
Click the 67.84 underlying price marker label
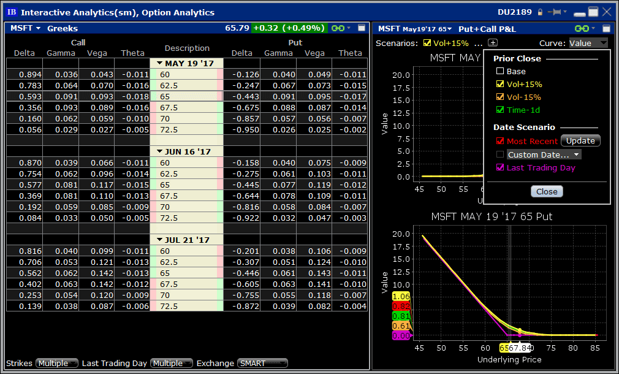click(x=520, y=348)
